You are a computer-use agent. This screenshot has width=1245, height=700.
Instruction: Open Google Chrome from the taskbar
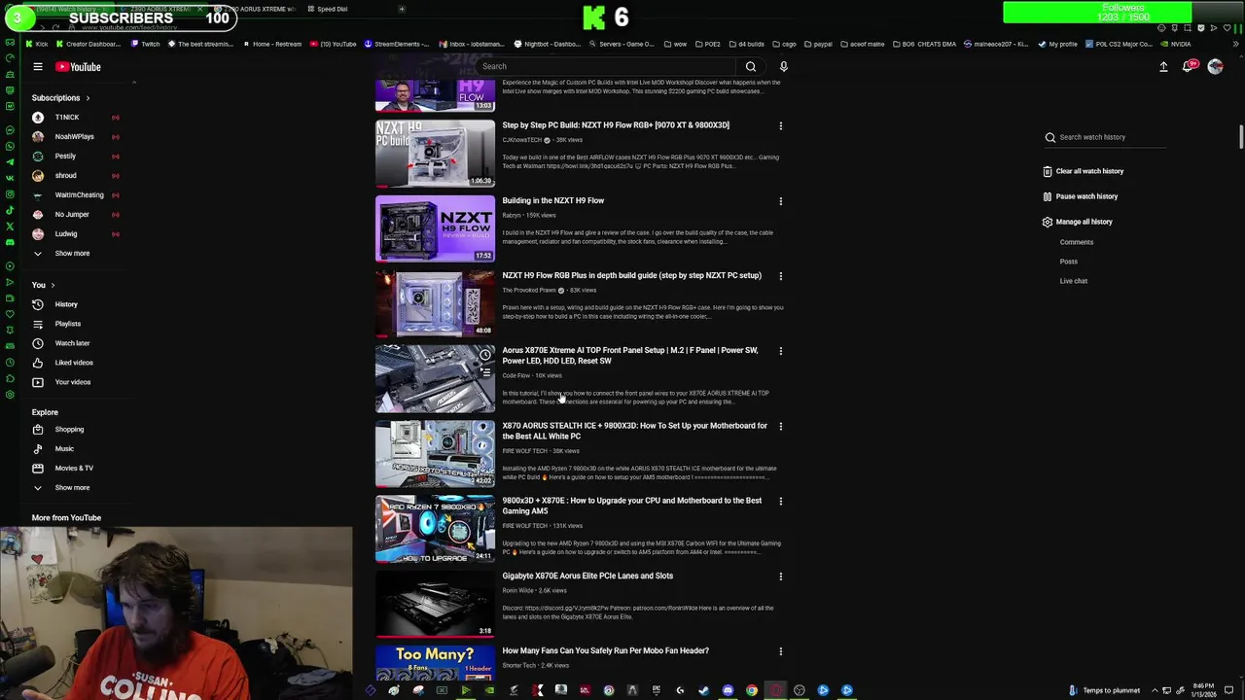[752, 690]
